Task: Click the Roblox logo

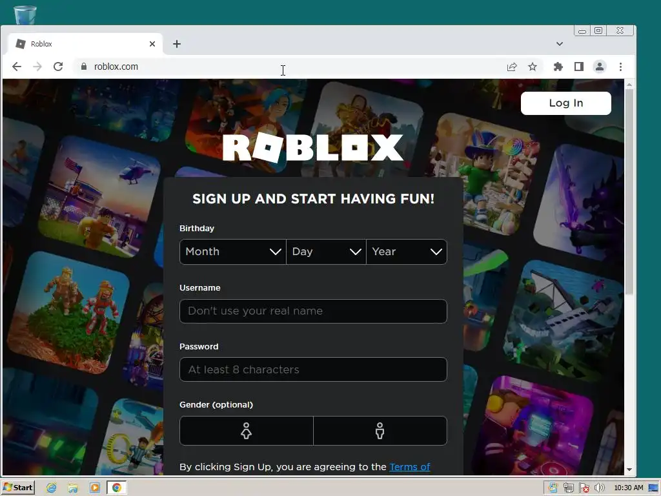Action: (313, 148)
